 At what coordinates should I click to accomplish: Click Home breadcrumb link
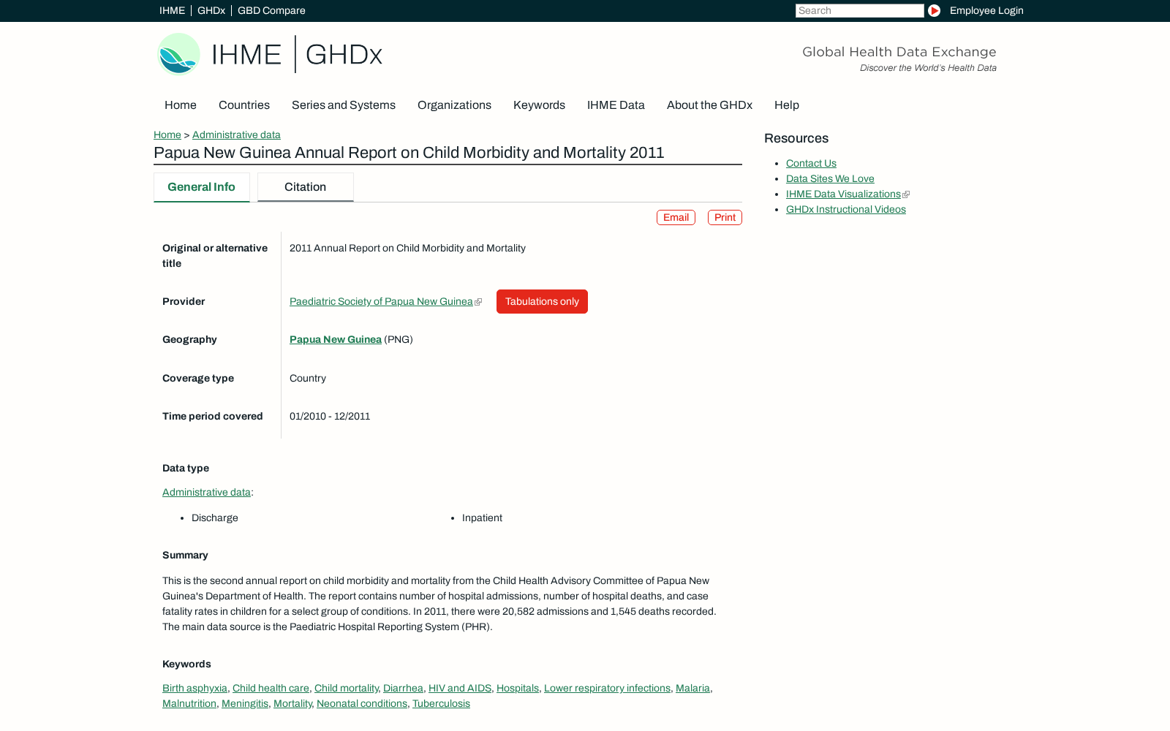click(167, 135)
